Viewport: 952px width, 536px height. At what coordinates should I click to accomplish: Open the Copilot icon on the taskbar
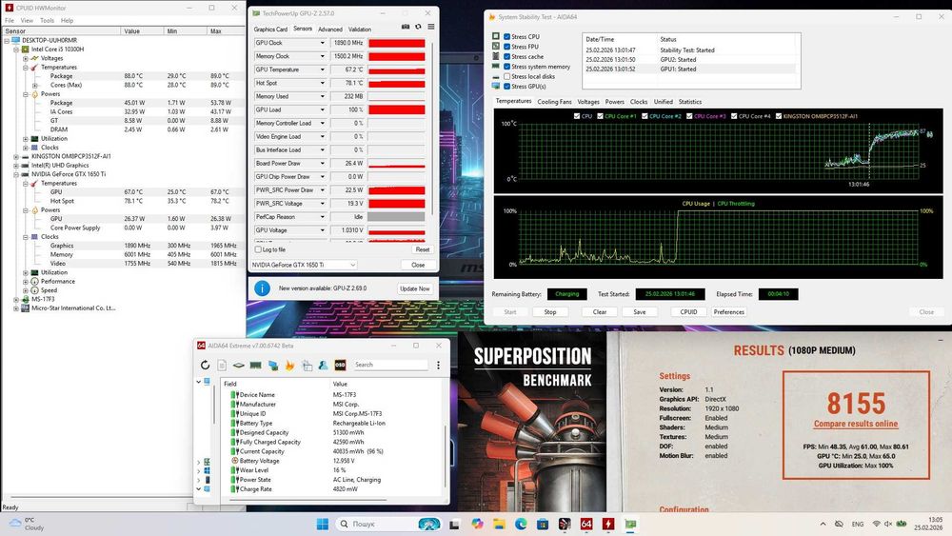click(477, 524)
